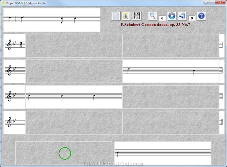Image resolution: width=227 pixels, height=167 pixels.
Task: Click the magnifying glass icon
Action: [153, 16]
